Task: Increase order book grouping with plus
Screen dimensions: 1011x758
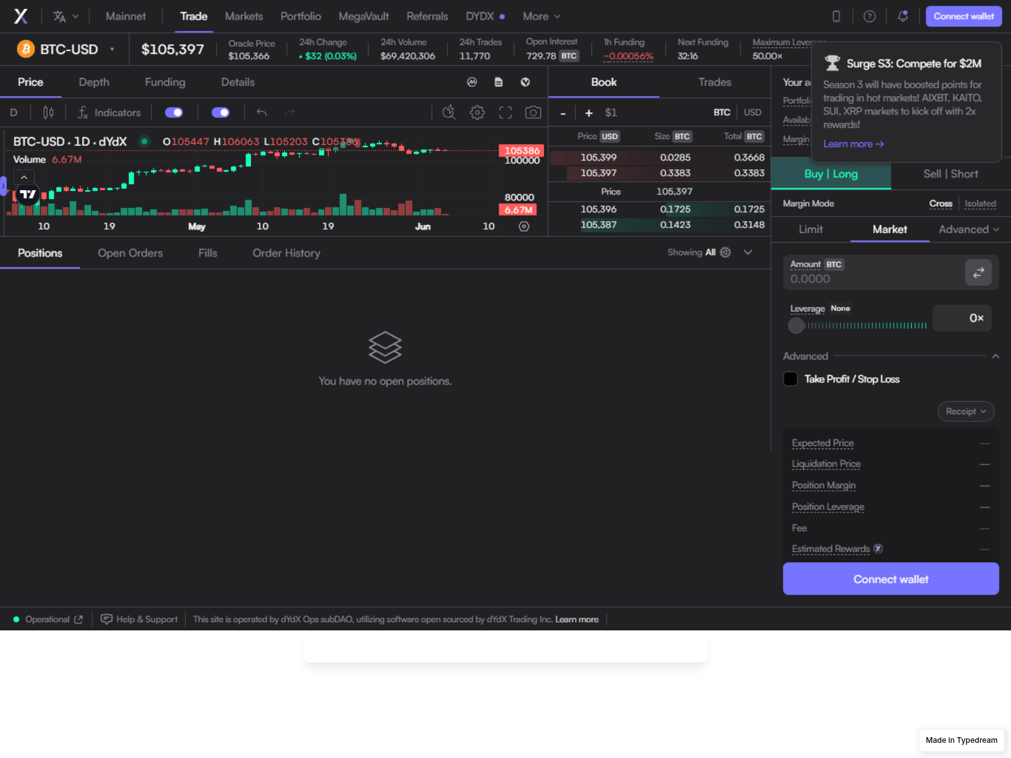Action: [589, 113]
